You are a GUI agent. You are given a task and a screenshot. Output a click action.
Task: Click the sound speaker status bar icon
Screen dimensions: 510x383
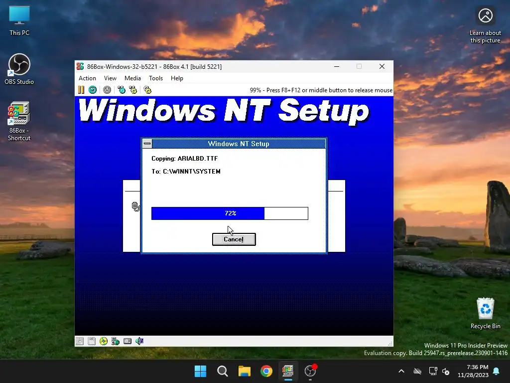tap(139, 341)
